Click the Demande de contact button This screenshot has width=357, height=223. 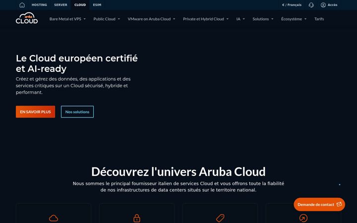tap(319, 204)
